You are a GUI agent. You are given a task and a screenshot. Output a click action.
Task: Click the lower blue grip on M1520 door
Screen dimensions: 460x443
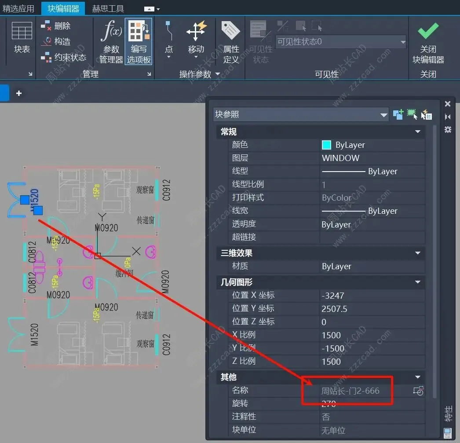[38, 210]
